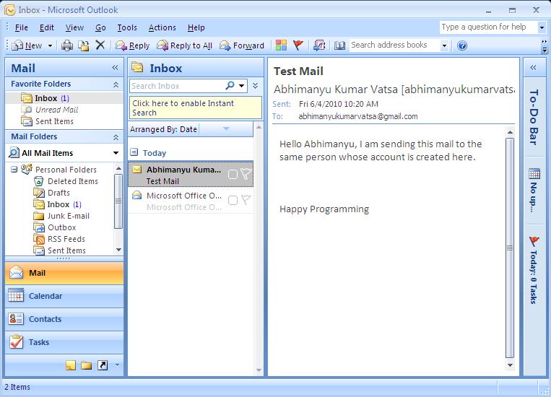Screen dimensions: 551x397
Task: Minimize the navigation pane with chevrons
Action: pyautogui.click(x=115, y=67)
